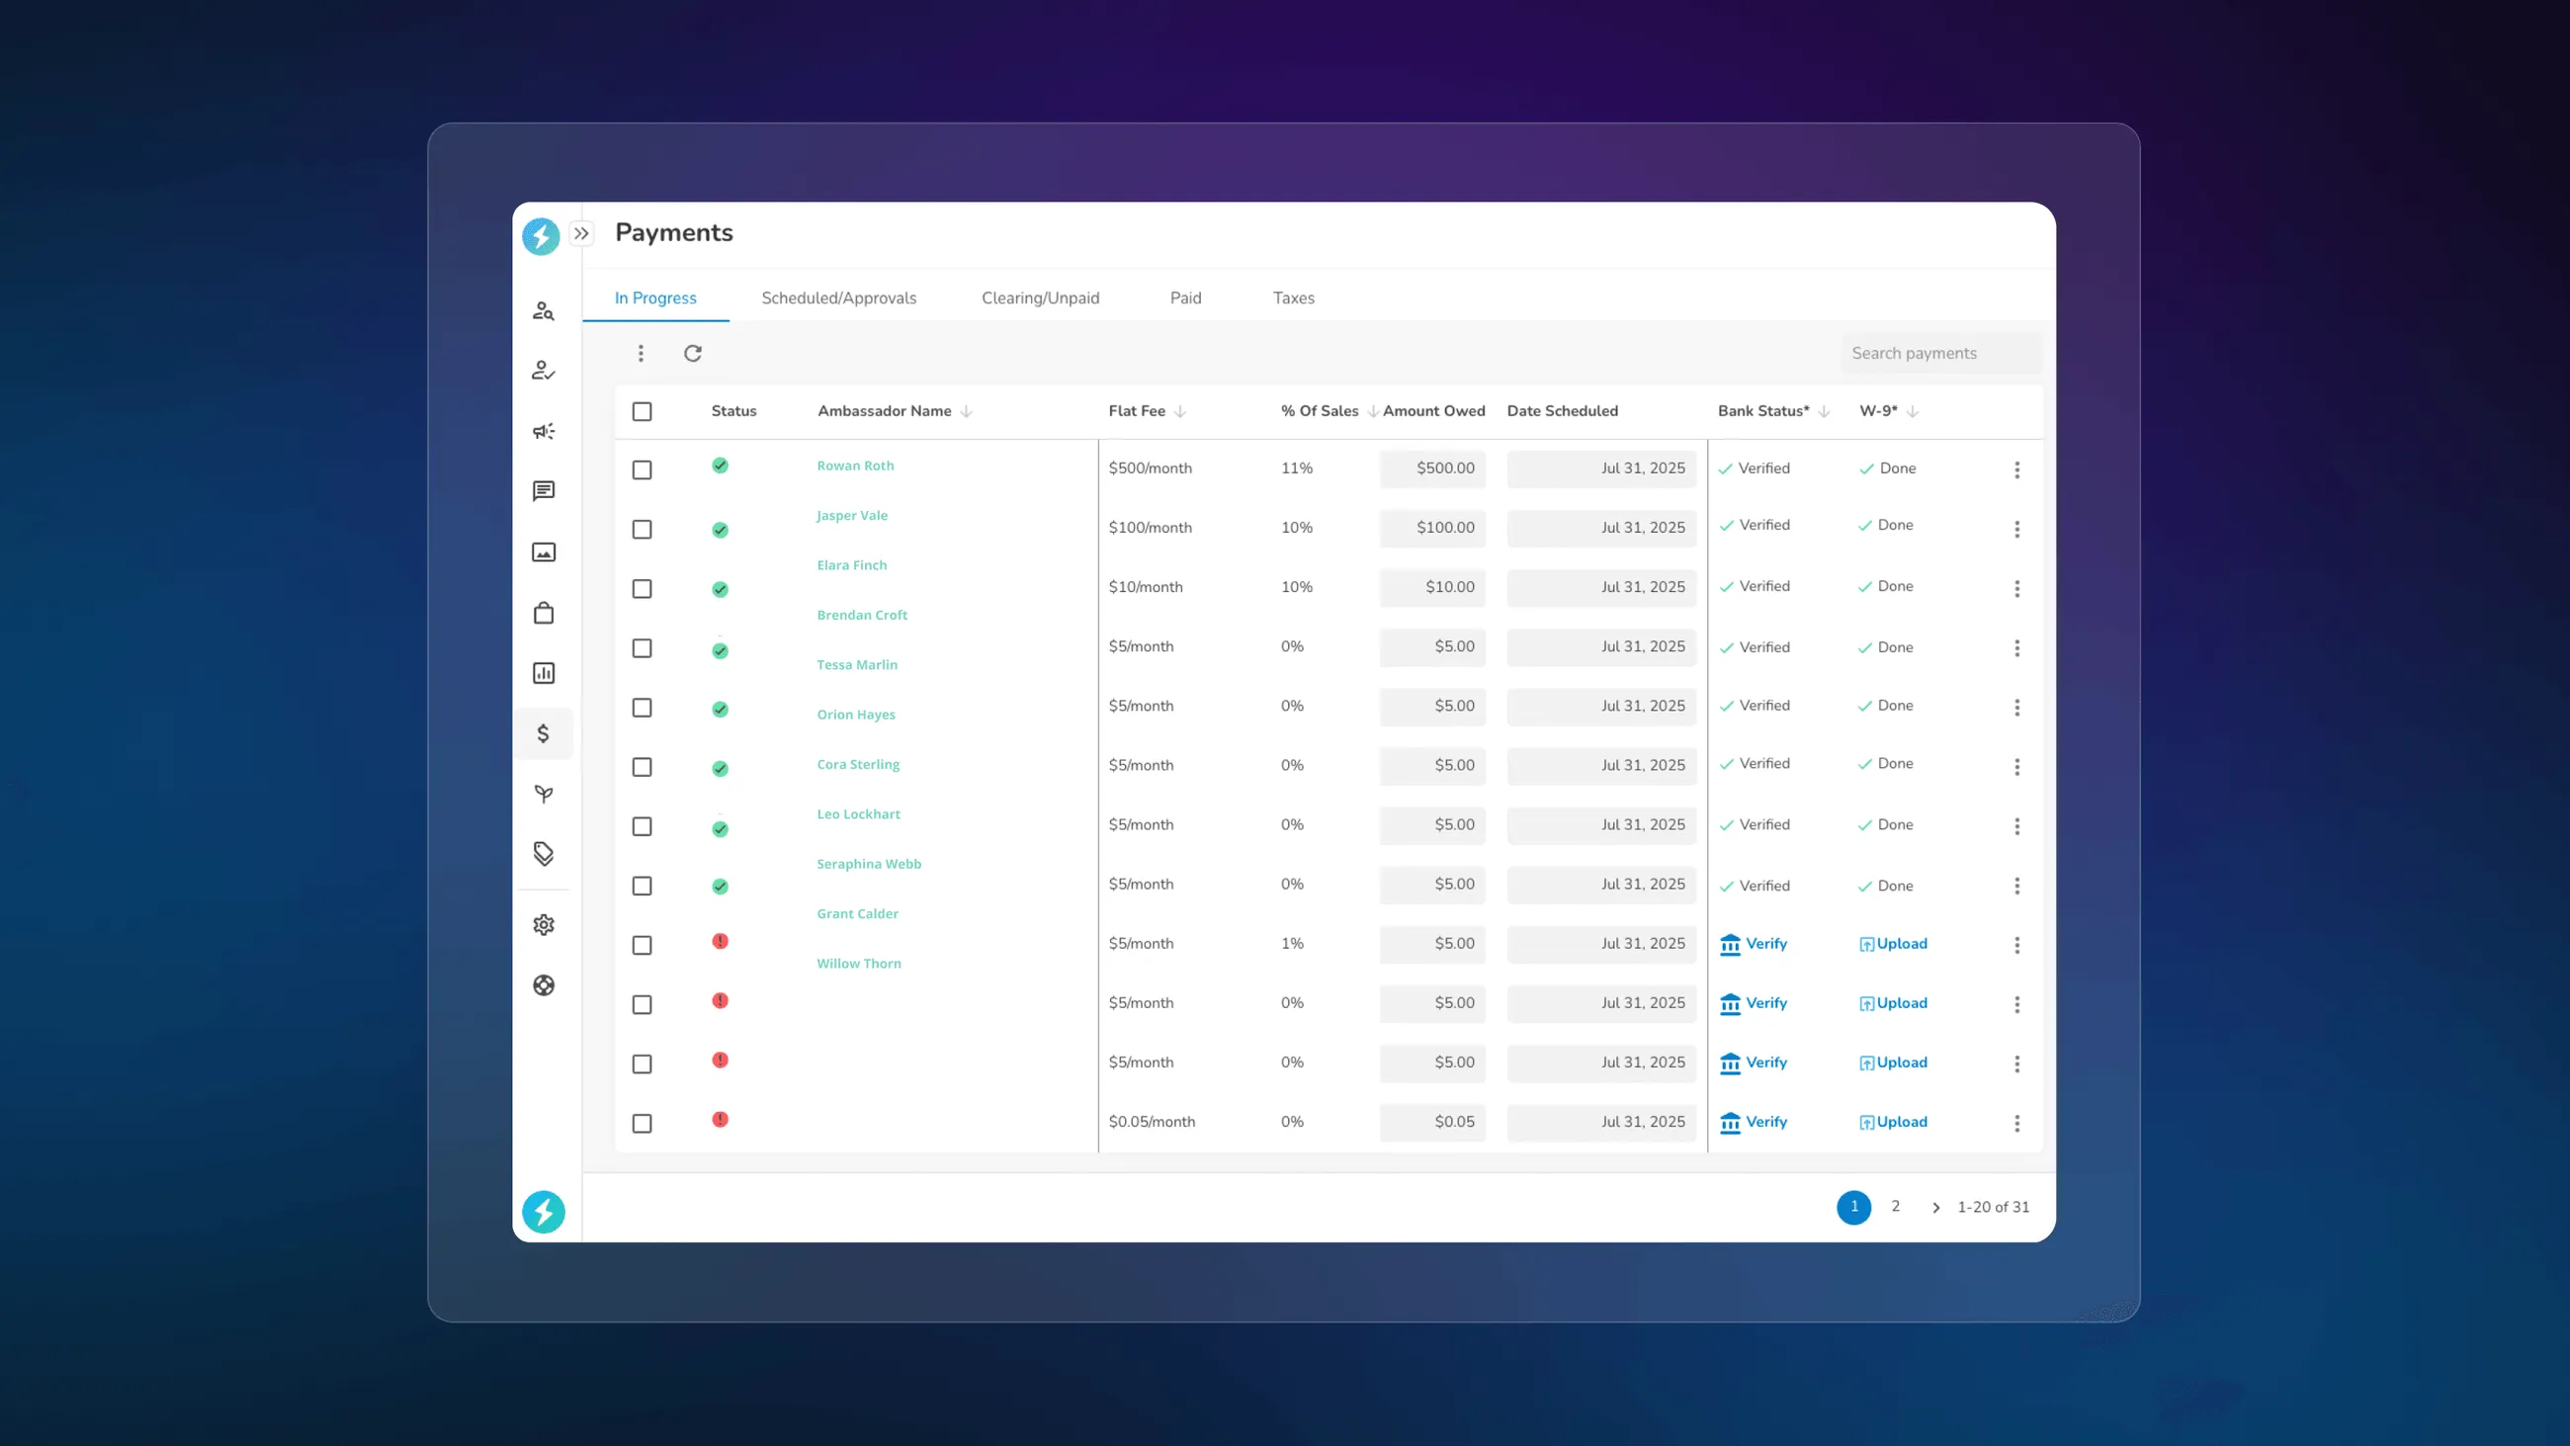Click the refresh icon above the table

click(692, 353)
